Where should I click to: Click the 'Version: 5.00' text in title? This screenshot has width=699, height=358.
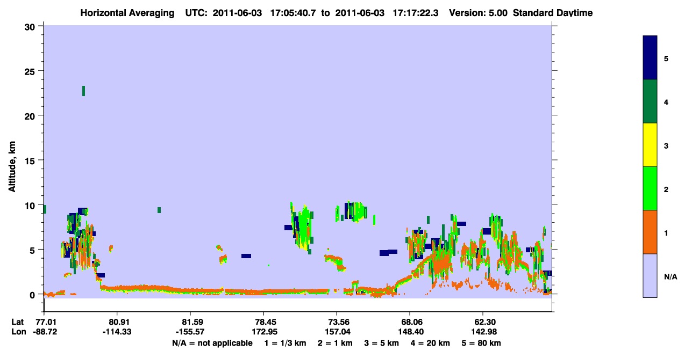point(479,13)
